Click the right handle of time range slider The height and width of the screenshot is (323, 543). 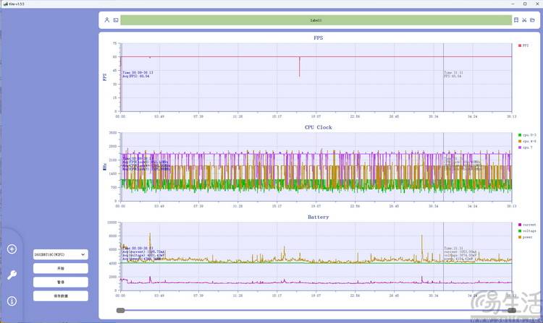[x=512, y=311]
